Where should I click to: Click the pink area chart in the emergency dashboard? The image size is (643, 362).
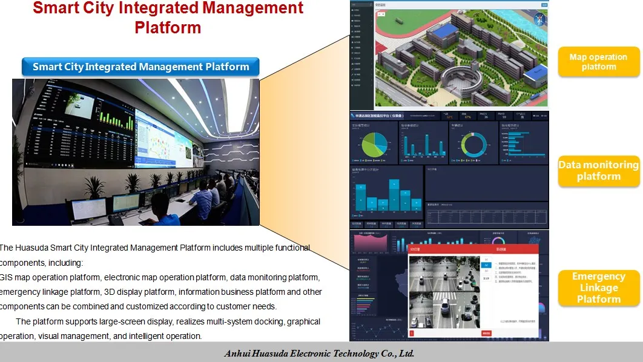tap(371, 245)
